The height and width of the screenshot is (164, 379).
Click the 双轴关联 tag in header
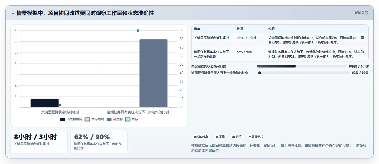click(x=361, y=13)
